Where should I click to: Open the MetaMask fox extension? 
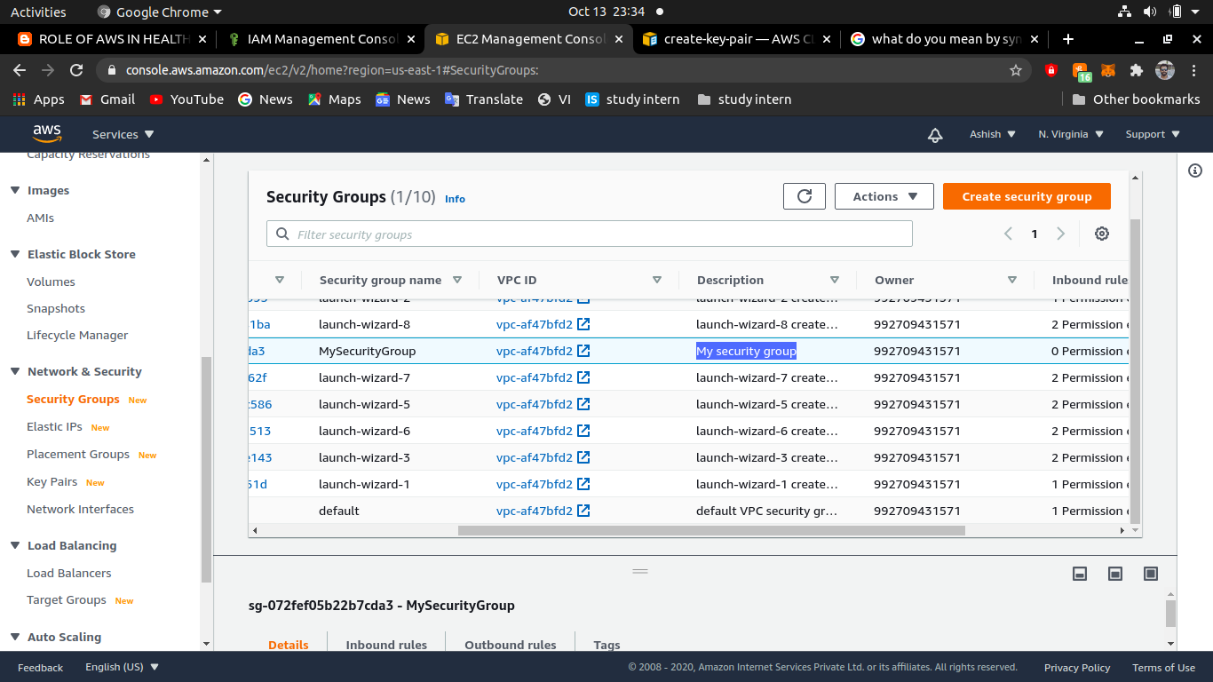(x=1107, y=70)
